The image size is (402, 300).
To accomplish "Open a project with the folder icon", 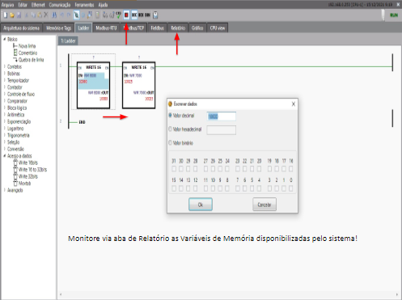I will (12, 15).
